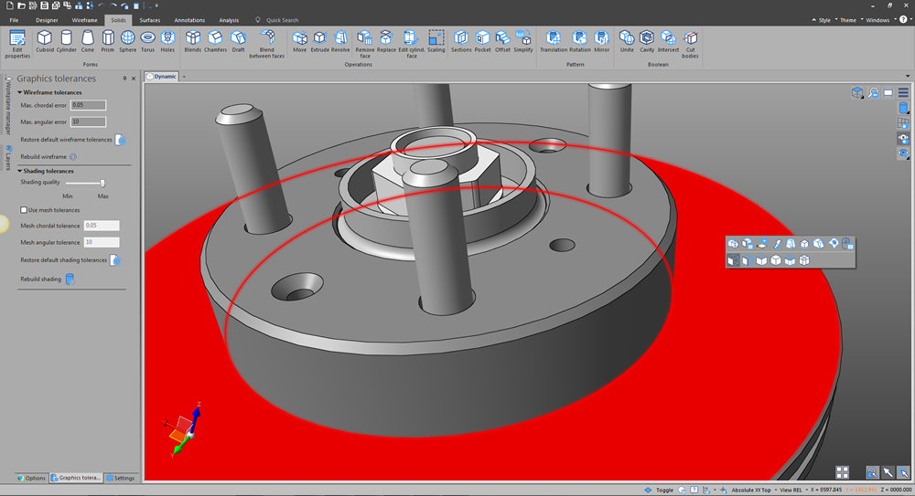Adjust the Shading quality slider handle

(x=102, y=183)
